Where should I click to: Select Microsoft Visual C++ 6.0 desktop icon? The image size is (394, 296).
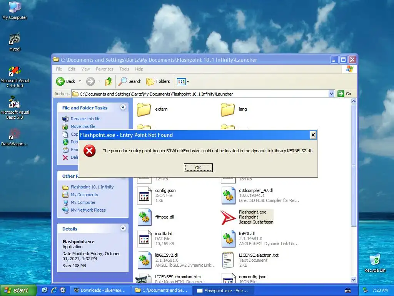pyautogui.click(x=15, y=77)
